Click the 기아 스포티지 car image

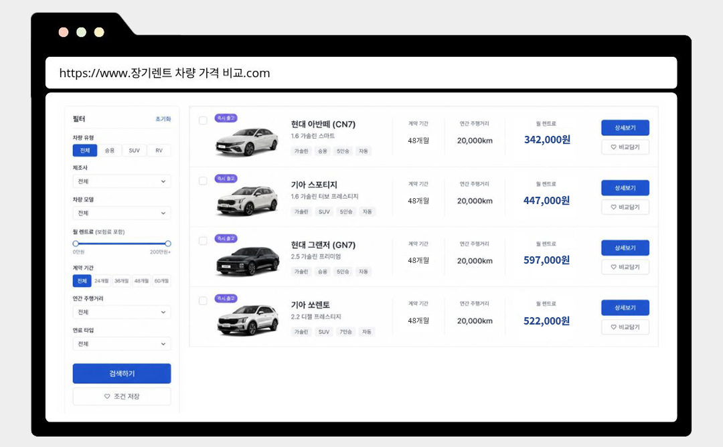click(247, 201)
